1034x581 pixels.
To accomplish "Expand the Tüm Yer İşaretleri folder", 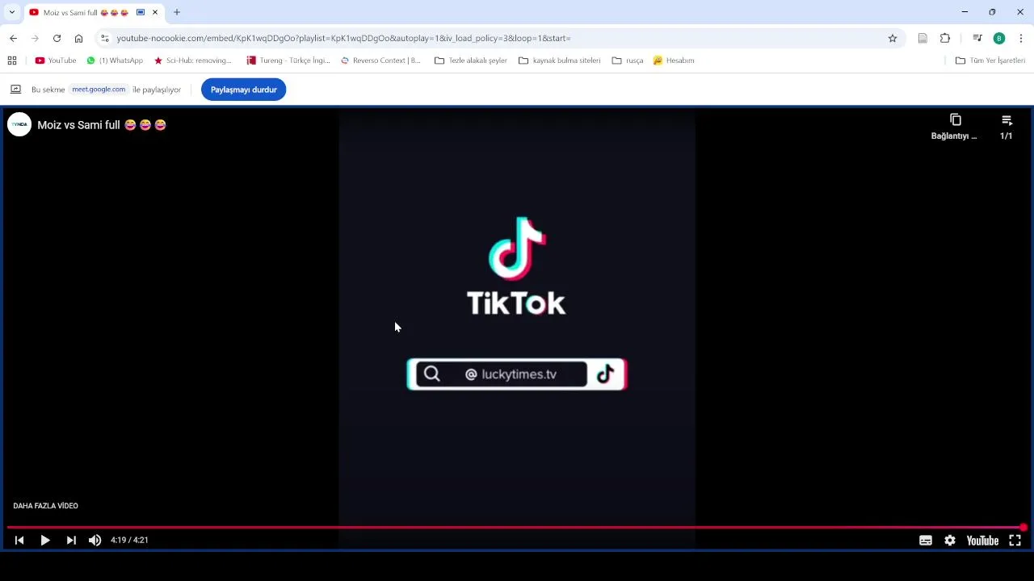I will [990, 61].
